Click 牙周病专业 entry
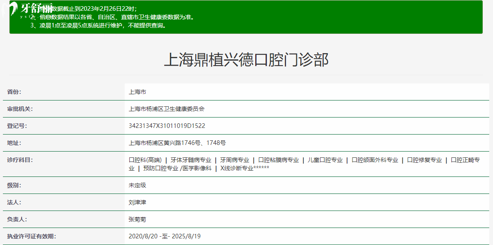The height and width of the screenshot is (245, 493). (234, 160)
